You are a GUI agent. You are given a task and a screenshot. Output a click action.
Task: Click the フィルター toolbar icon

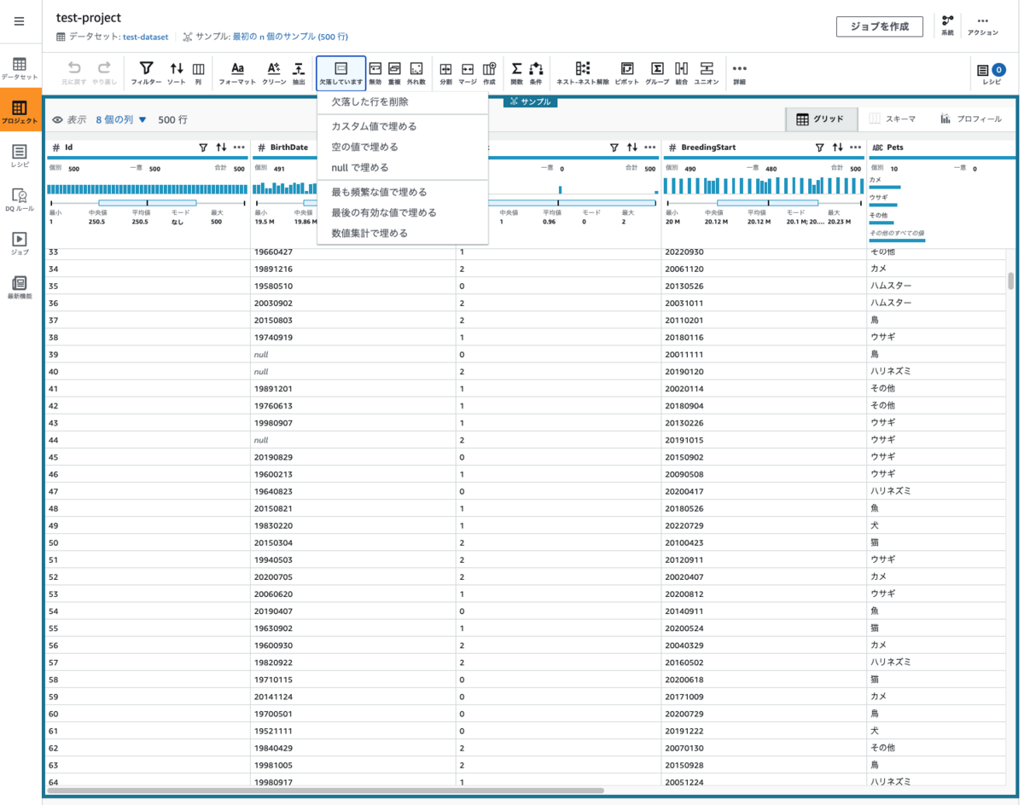click(146, 73)
